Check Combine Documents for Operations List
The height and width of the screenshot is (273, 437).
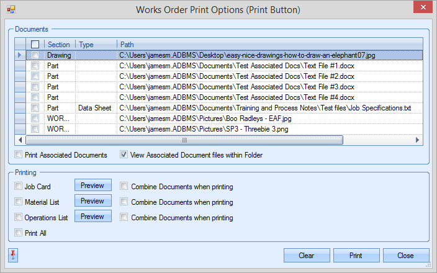tap(124, 218)
